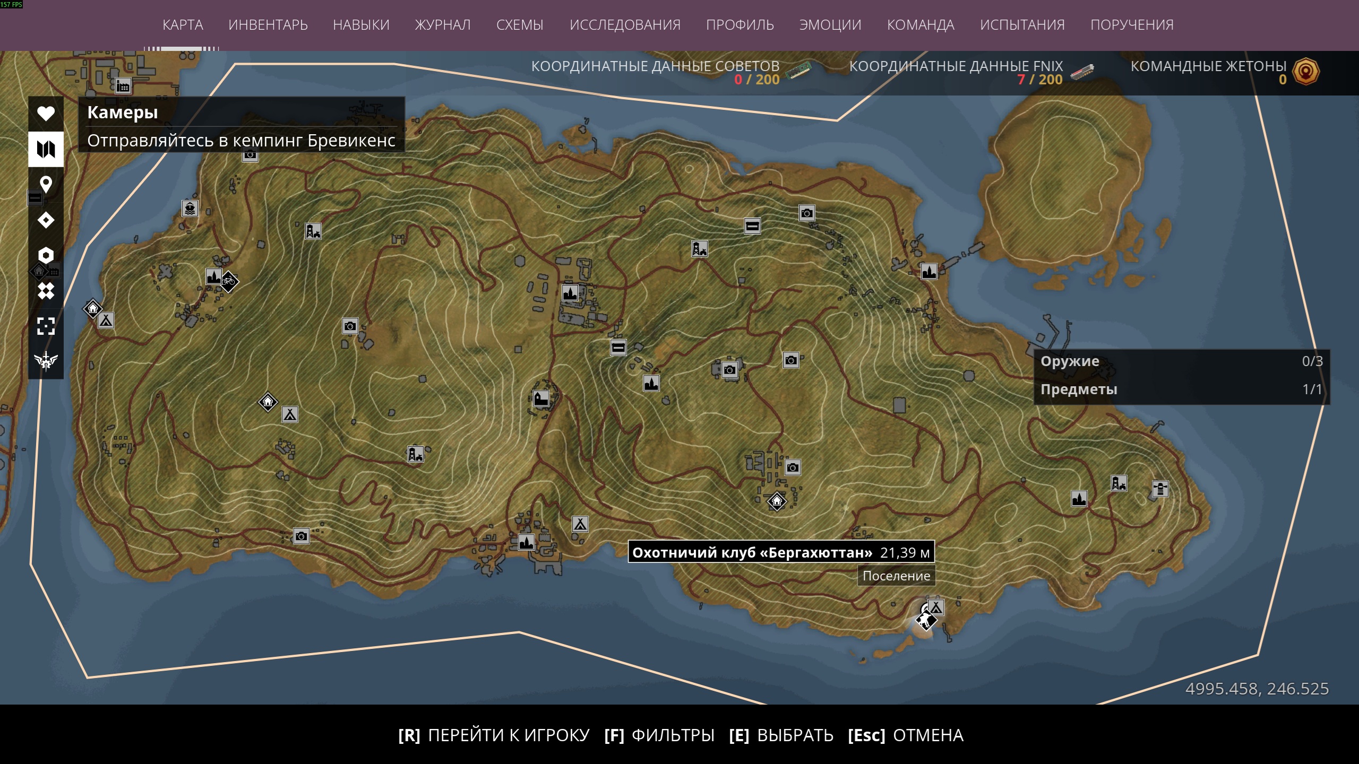Image resolution: width=1359 pixels, height=764 pixels.
Task: Click the ОТМЕНА cancel button
Action: [x=906, y=735]
